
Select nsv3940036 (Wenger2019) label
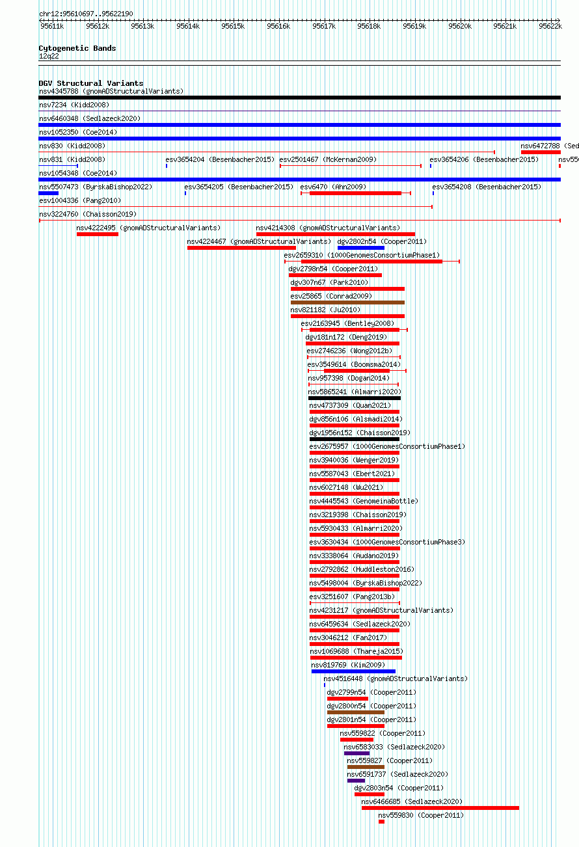(355, 460)
